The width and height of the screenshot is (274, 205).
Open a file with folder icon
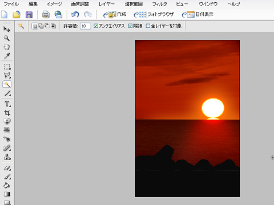pos(17,14)
